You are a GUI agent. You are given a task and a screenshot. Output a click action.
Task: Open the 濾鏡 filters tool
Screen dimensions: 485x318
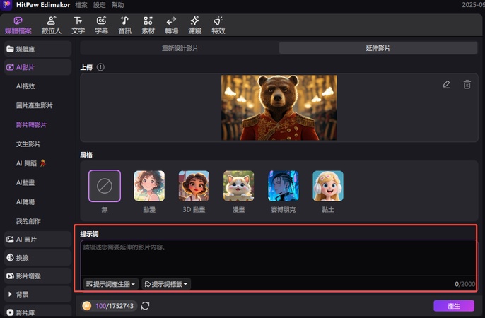(194, 25)
